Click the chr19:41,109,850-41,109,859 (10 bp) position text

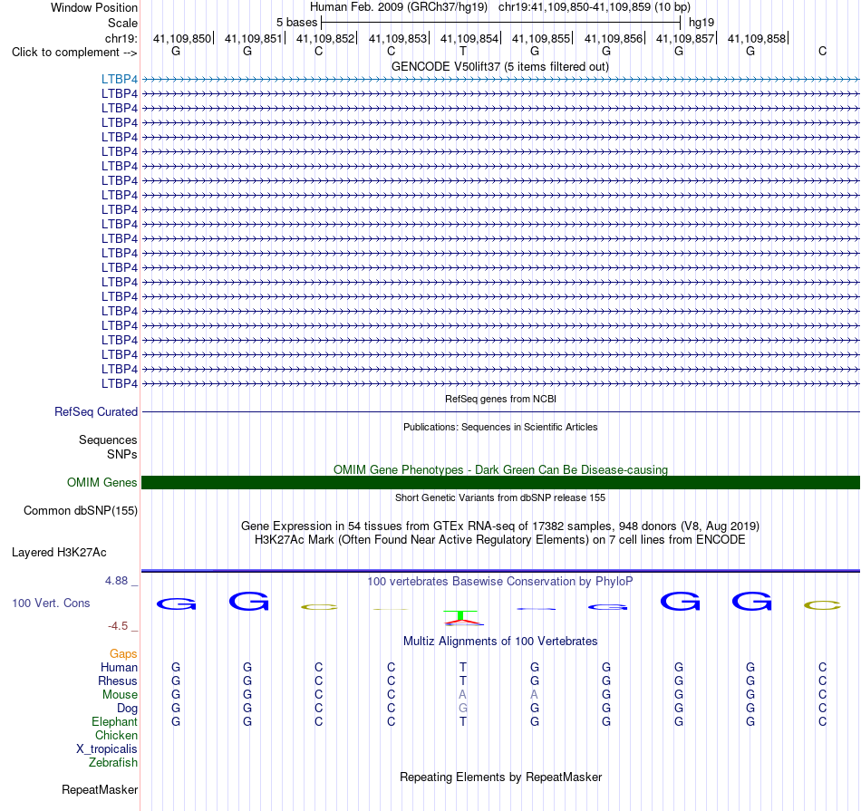coord(595,7)
